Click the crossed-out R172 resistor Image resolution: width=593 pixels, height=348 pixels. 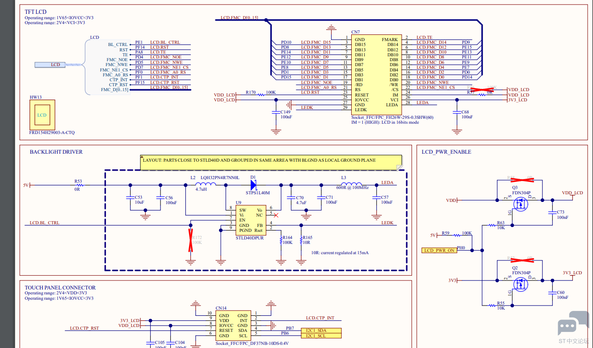tap(191, 240)
